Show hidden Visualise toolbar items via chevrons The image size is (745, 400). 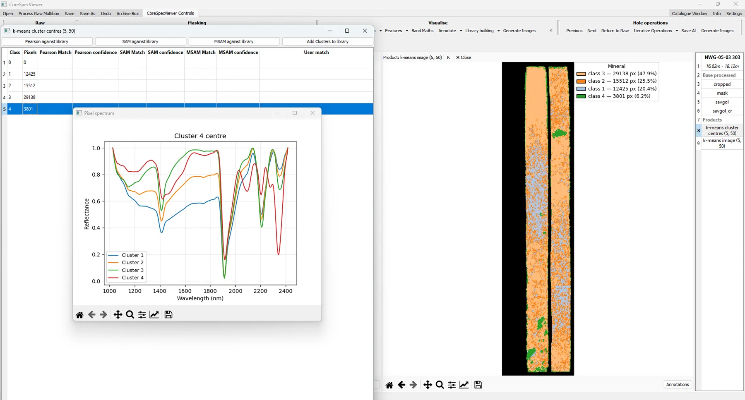551,31
